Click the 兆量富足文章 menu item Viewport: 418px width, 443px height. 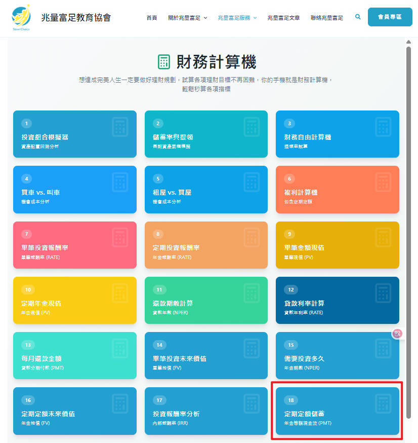283,17
